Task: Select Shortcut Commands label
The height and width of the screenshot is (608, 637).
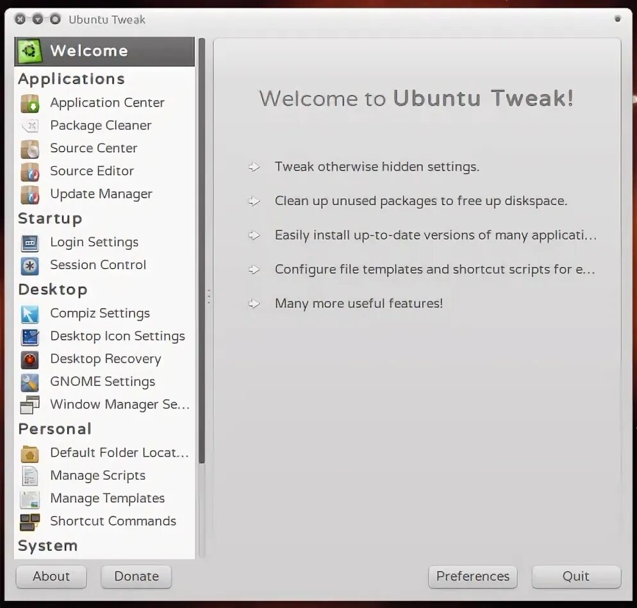Action: point(113,521)
